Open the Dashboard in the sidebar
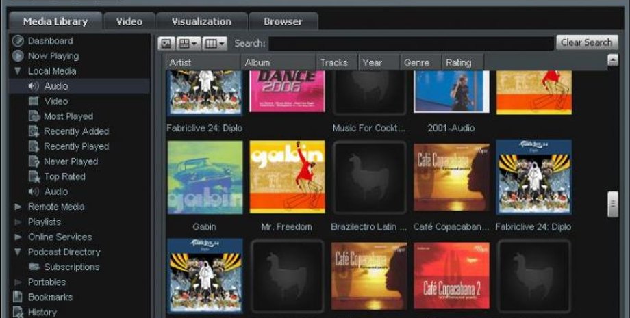Screen dimensions: 630x318 pos(49,41)
